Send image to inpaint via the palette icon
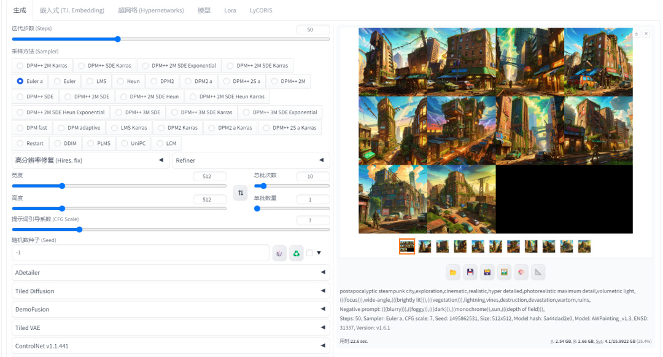Image resolution: width=663 pixels, height=357 pixels. coord(521,272)
